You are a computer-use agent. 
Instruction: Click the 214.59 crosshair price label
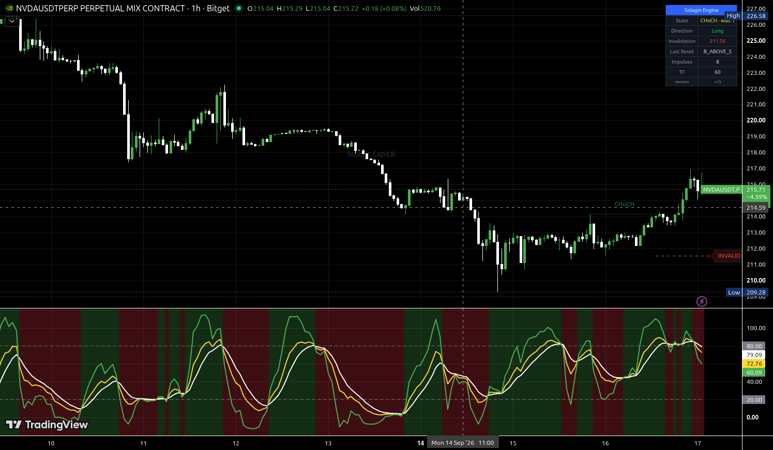[756, 208]
